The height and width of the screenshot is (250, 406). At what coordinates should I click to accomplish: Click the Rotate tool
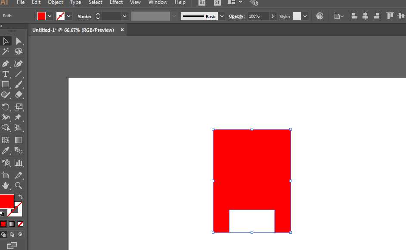[x=6, y=107]
